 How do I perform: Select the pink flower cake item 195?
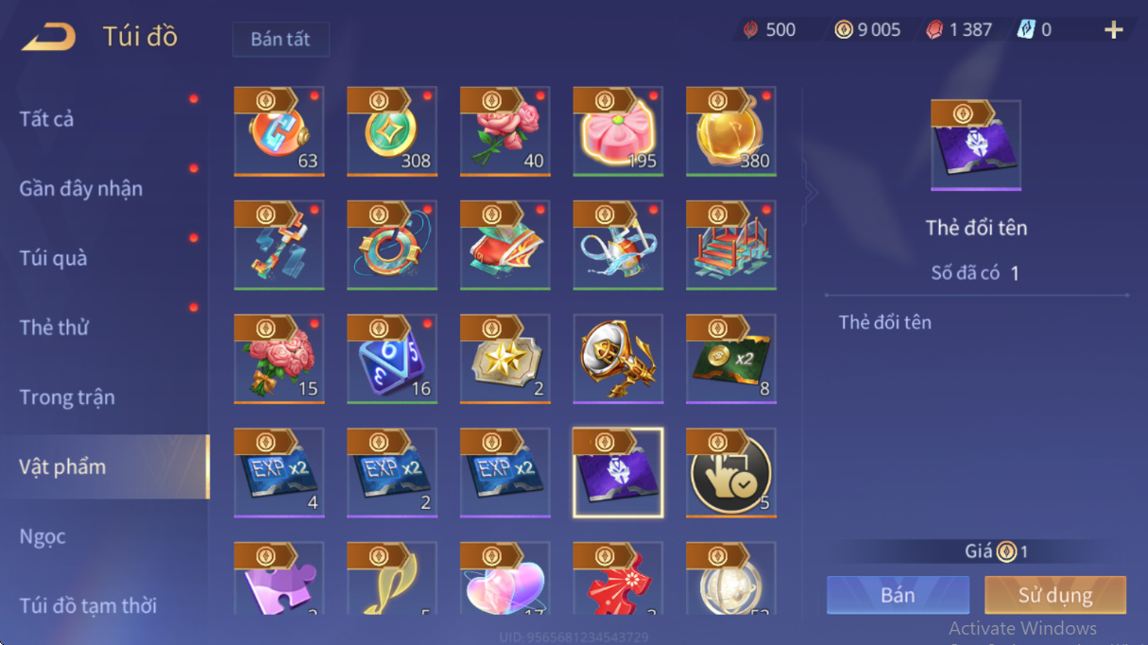coord(618,131)
